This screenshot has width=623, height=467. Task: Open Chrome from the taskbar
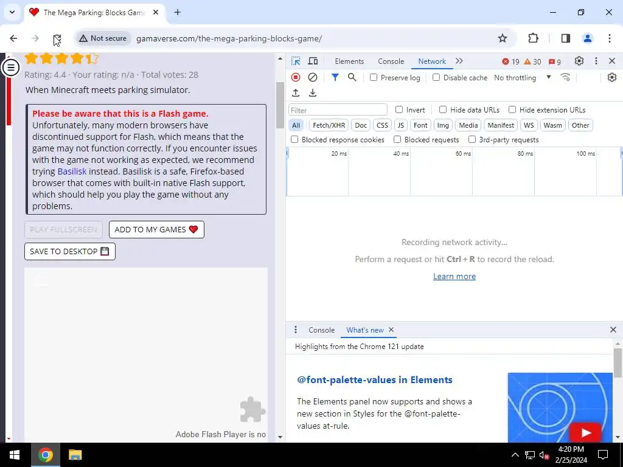(45, 455)
